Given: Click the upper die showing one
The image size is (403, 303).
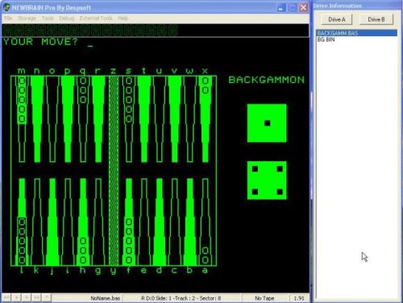Looking at the screenshot, I should click(267, 123).
